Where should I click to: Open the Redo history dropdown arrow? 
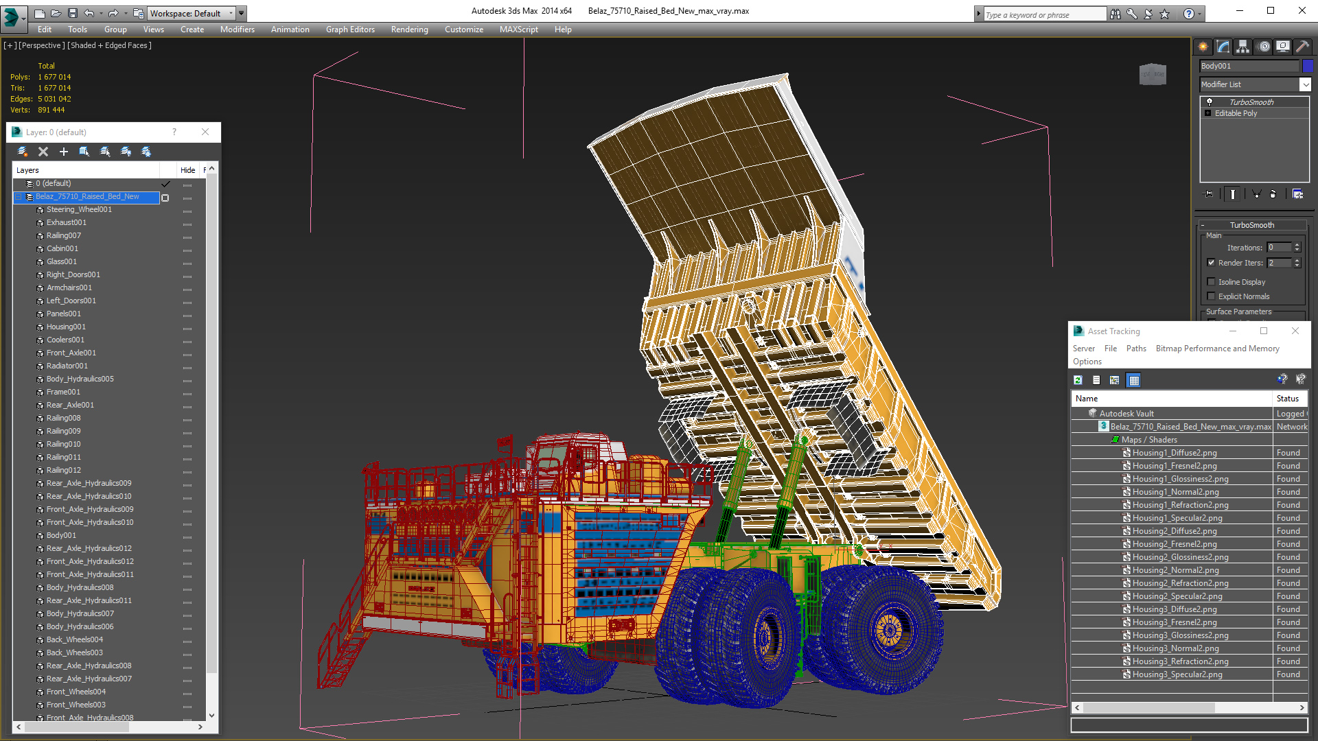(x=125, y=13)
